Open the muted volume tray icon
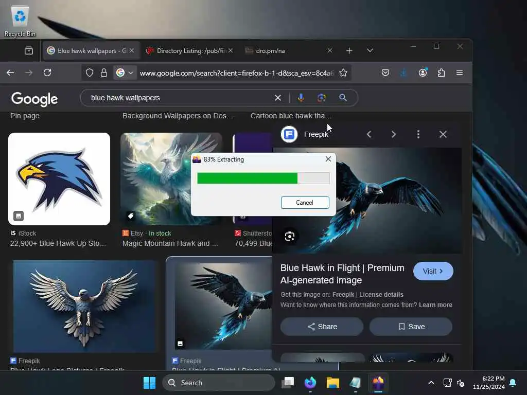 [x=461, y=383]
